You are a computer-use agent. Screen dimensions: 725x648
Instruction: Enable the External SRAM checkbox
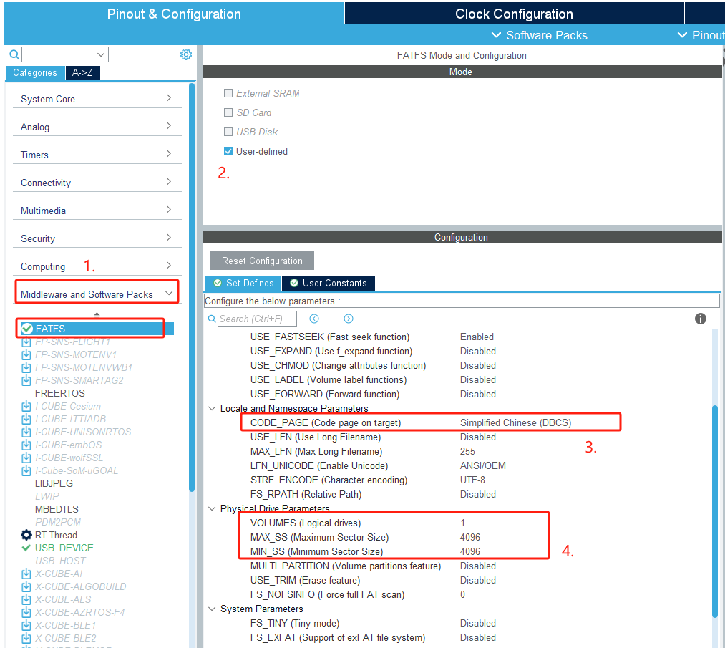[228, 93]
